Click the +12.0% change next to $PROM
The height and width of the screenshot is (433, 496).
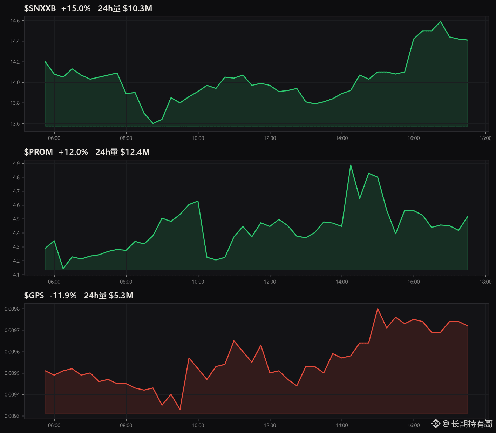coord(73,152)
